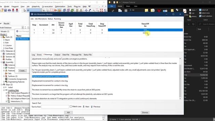Click the Auto-fit view icon
This screenshot has width=215, height=121.
point(101,10)
